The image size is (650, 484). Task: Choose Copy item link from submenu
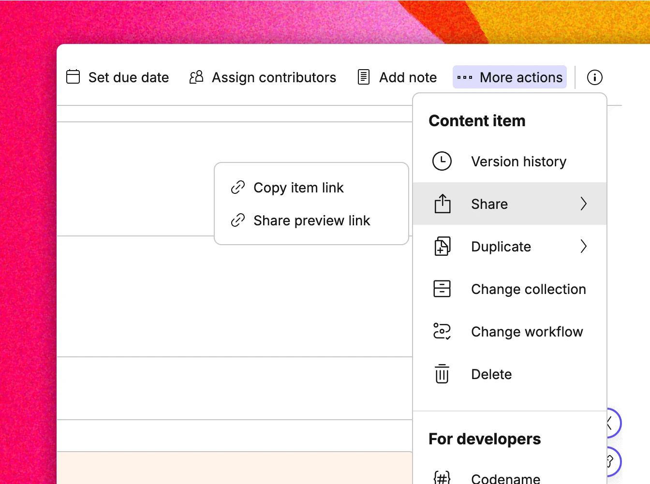click(x=298, y=188)
